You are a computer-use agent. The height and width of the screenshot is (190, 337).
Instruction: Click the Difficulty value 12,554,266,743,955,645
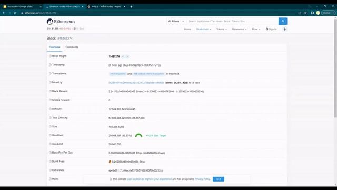[122, 109]
